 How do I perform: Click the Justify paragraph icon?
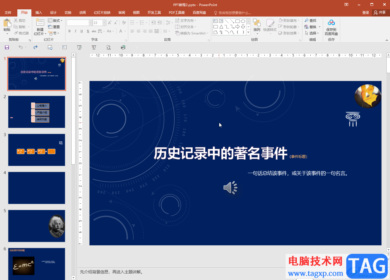151,31
